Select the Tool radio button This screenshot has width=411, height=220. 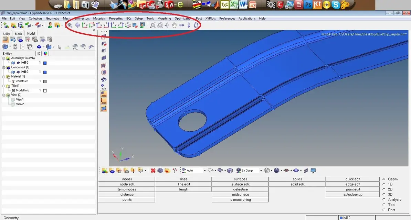[384, 205]
